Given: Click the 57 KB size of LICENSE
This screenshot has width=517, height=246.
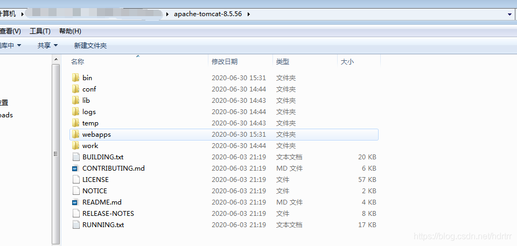Looking at the screenshot, I should 367,179.
